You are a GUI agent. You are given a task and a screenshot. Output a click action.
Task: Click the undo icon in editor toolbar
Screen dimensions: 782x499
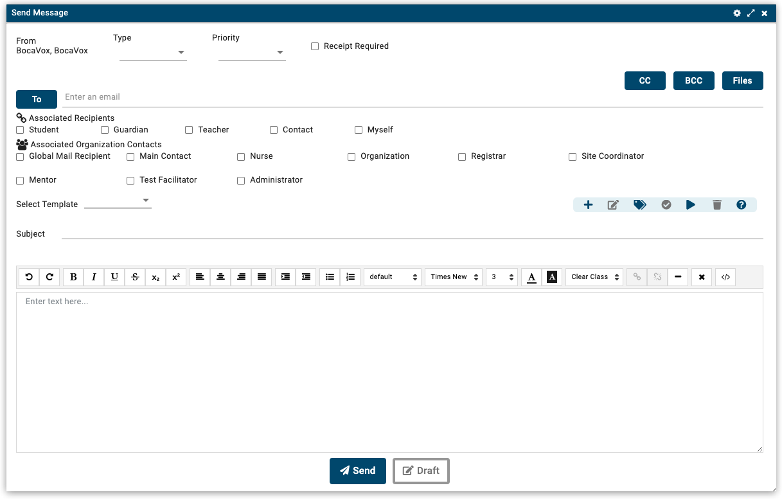29,277
